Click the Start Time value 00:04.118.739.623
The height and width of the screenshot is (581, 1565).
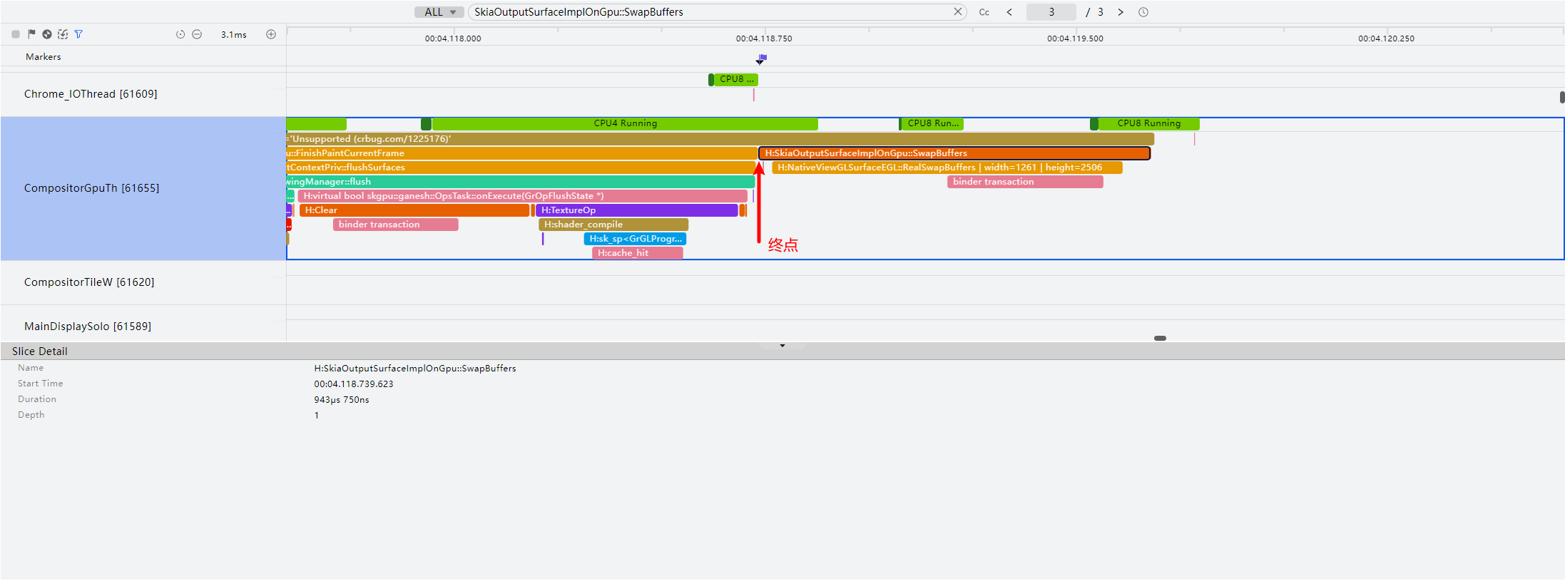[x=354, y=384]
